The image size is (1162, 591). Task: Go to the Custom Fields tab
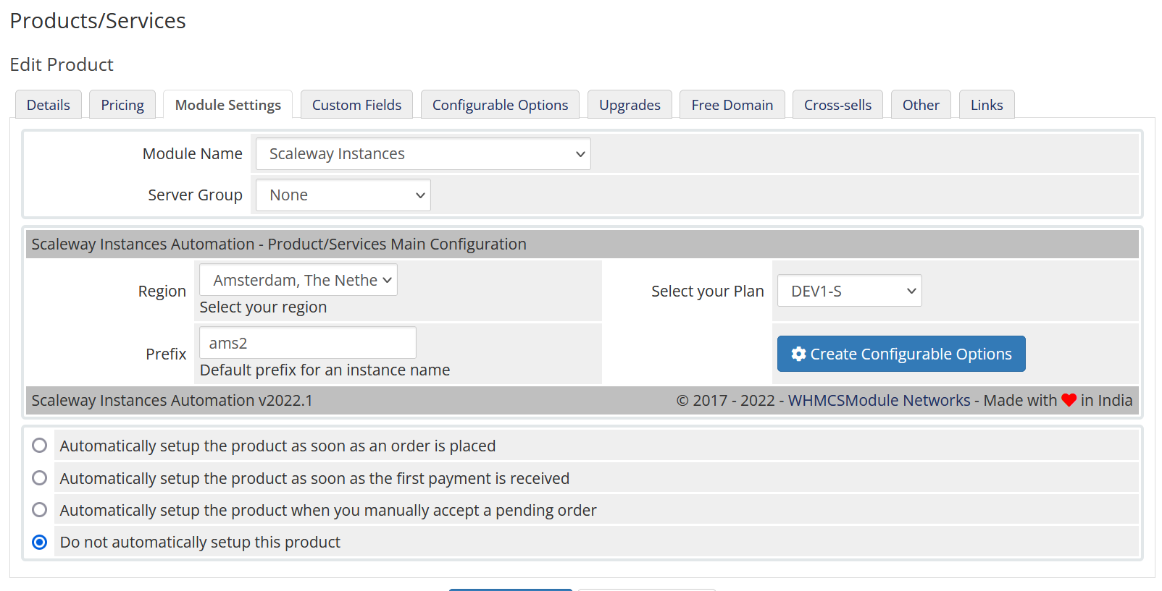tap(356, 105)
